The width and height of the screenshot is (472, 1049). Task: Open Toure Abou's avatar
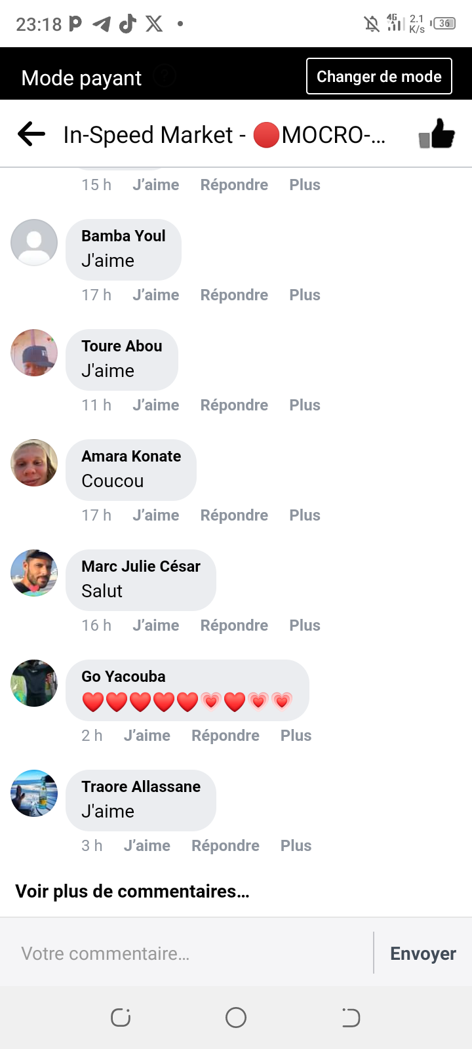click(x=34, y=353)
